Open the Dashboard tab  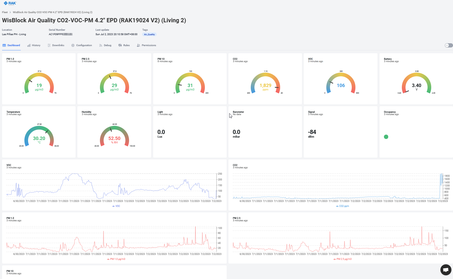[11, 45]
